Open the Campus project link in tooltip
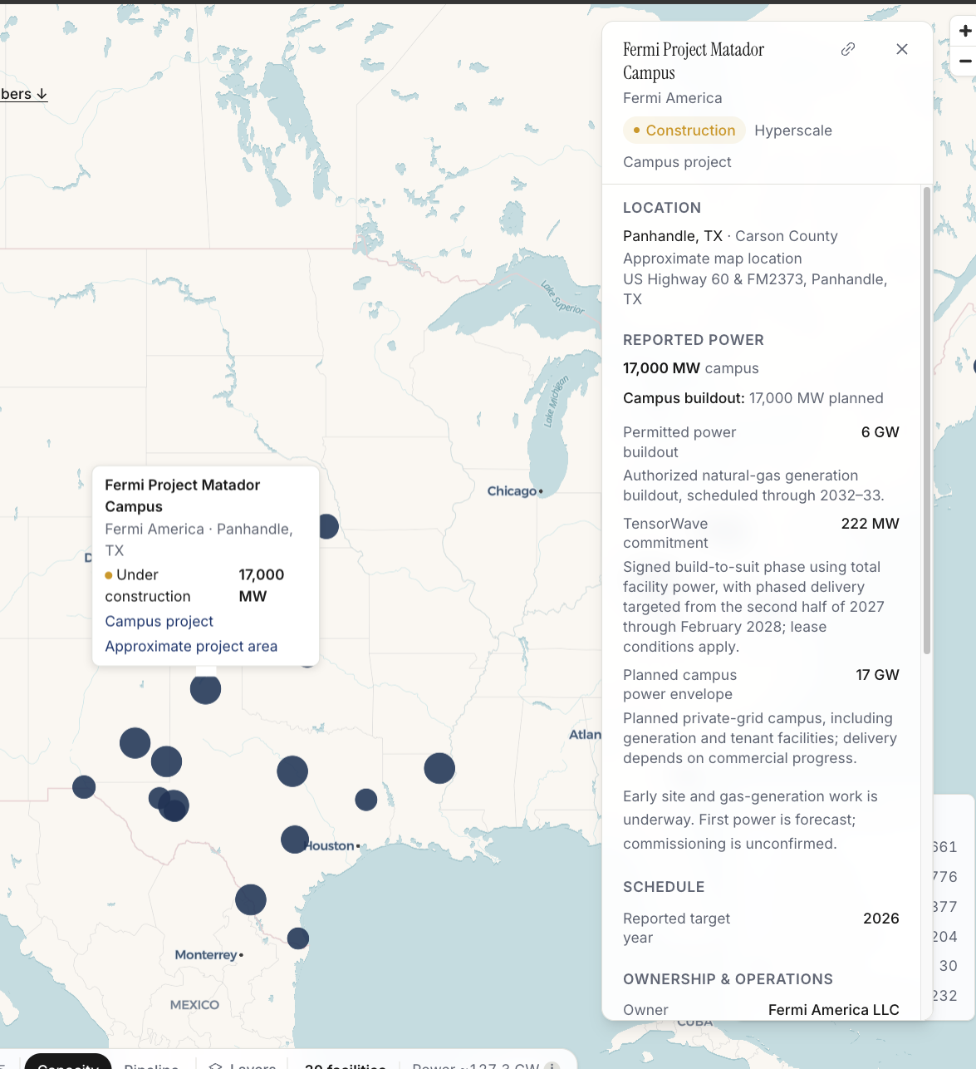 tap(159, 621)
